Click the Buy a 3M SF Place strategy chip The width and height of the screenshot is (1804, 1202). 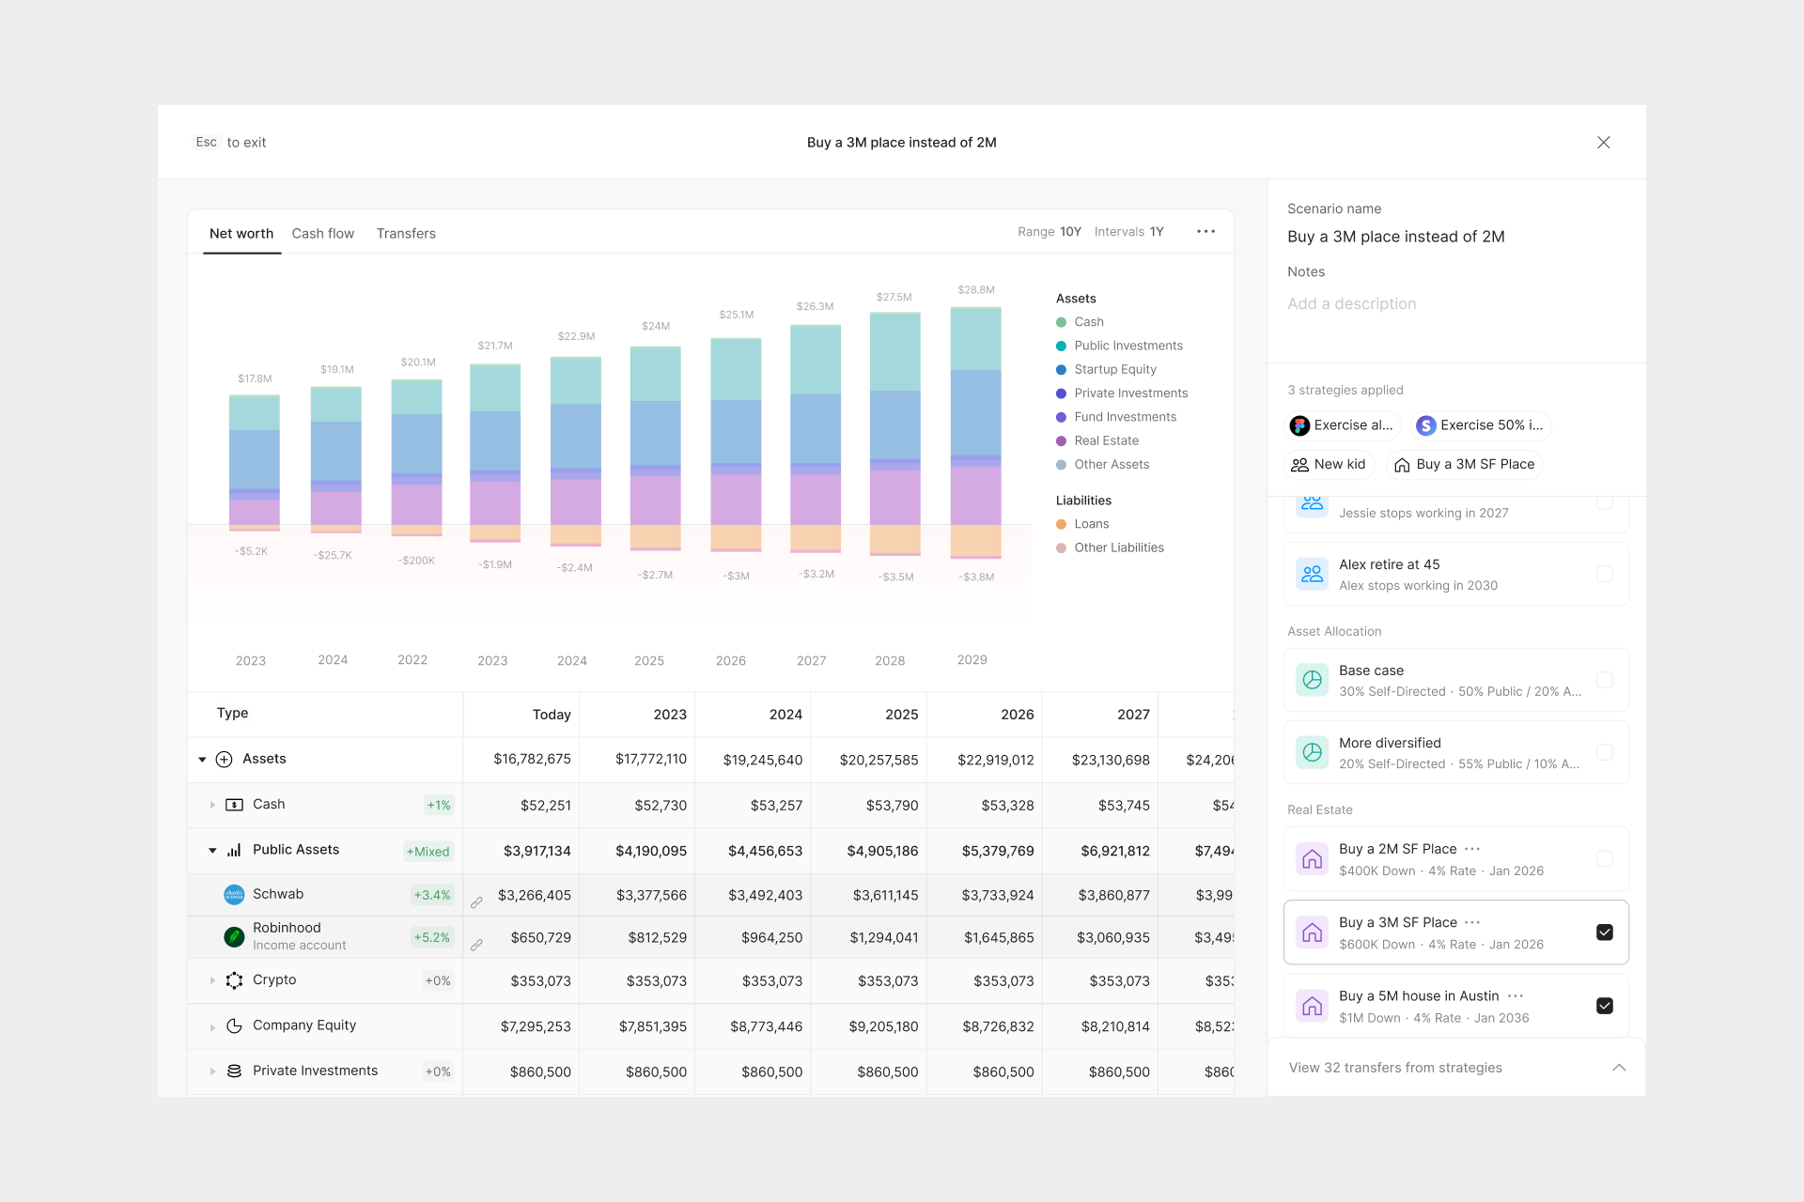[1464, 465]
